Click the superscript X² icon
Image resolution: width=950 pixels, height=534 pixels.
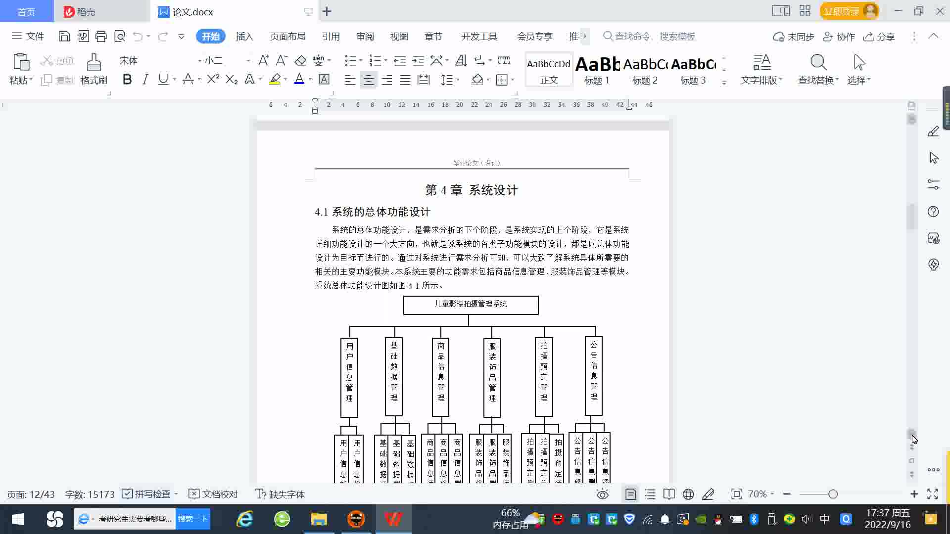tap(213, 80)
